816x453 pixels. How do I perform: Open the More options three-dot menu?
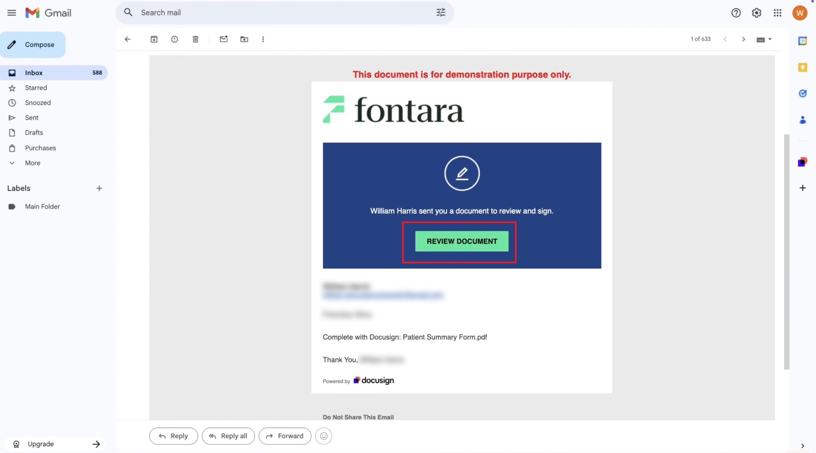pos(263,39)
